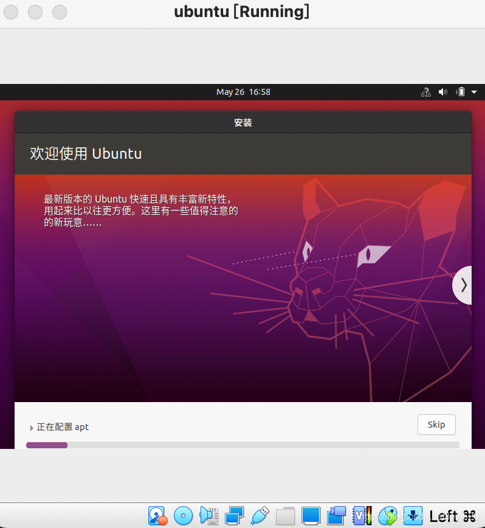Click the 安装 window title bar

pos(243,122)
